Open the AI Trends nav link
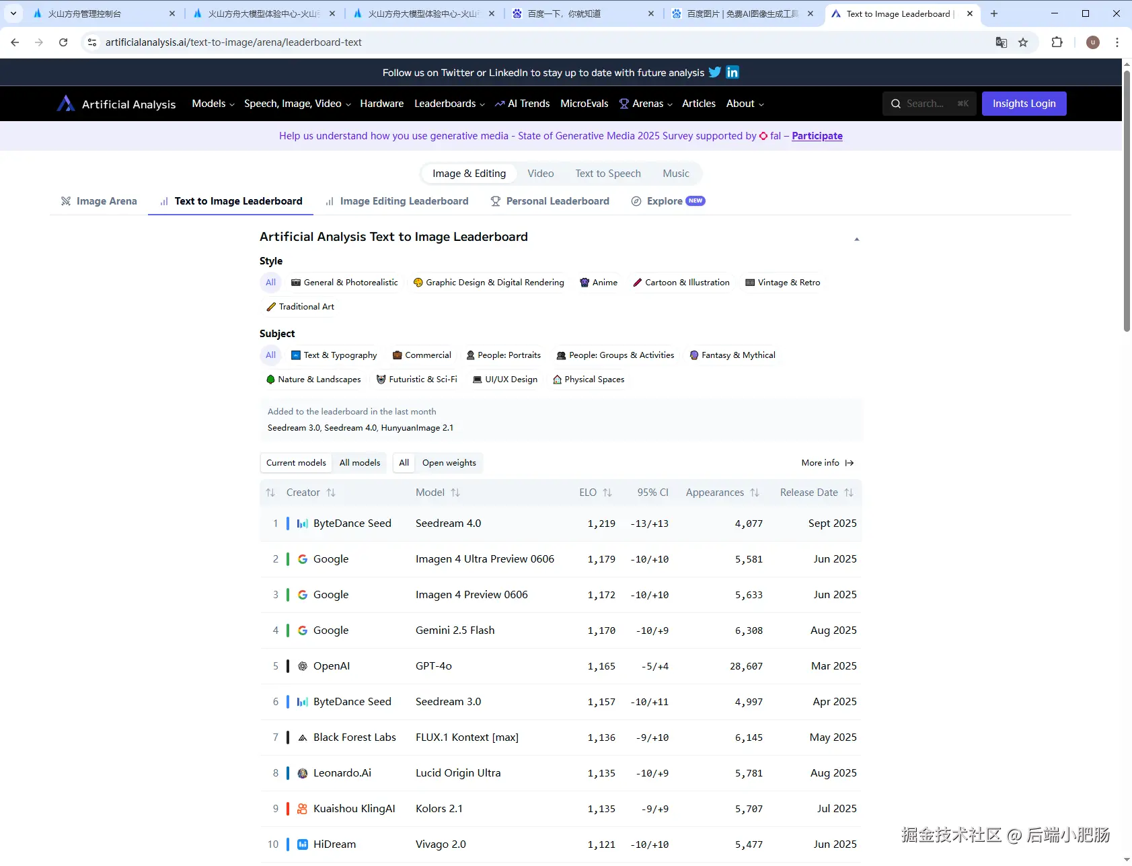 [x=522, y=104]
